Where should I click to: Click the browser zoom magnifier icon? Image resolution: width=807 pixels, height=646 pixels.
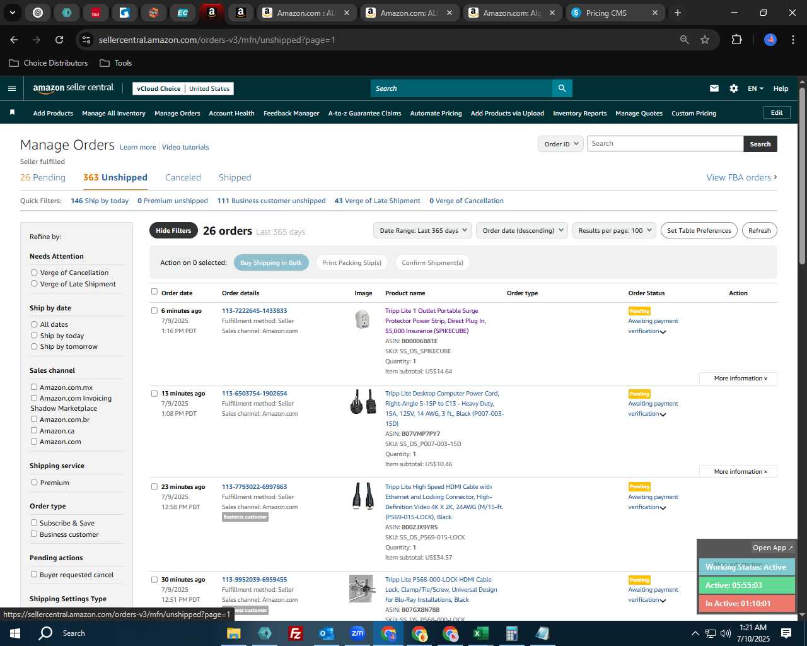pos(685,40)
